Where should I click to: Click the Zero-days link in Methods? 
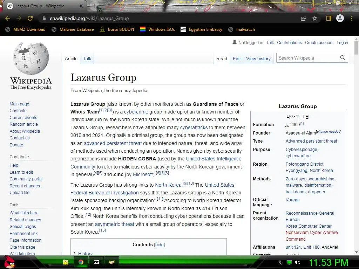pos(295,179)
